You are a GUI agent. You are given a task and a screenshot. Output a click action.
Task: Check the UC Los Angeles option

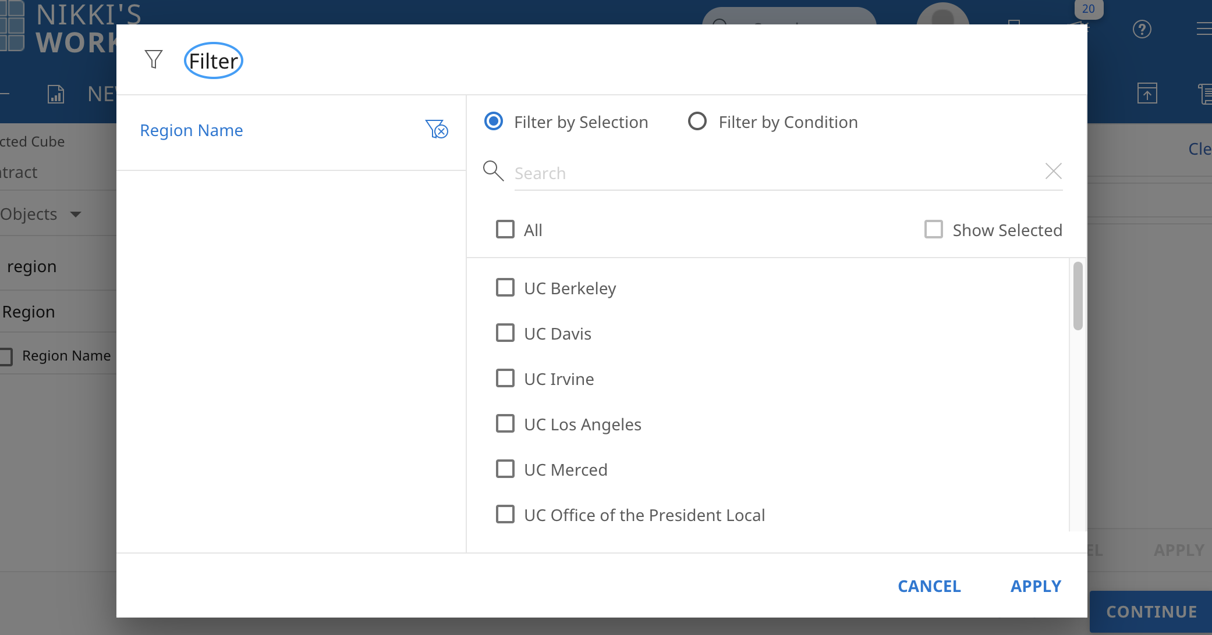pos(505,423)
